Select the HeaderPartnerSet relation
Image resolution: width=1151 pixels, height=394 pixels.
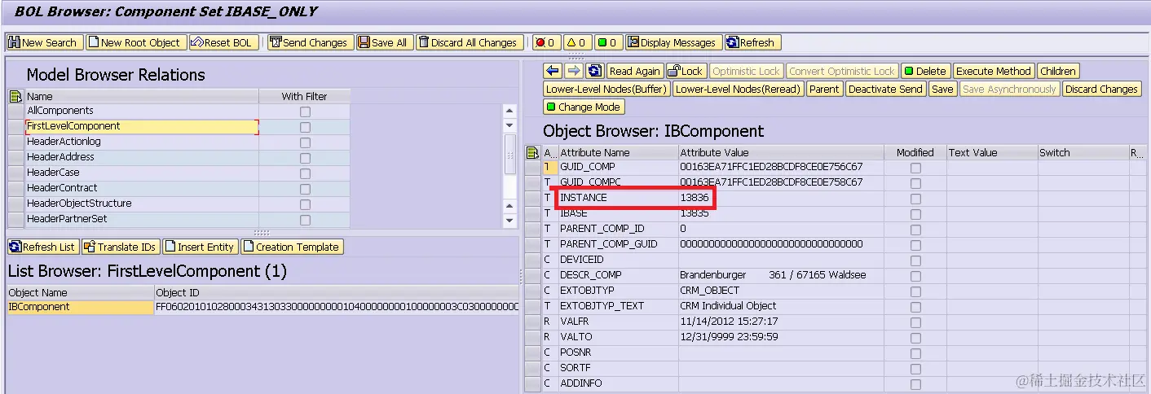(x=142, y=219)
